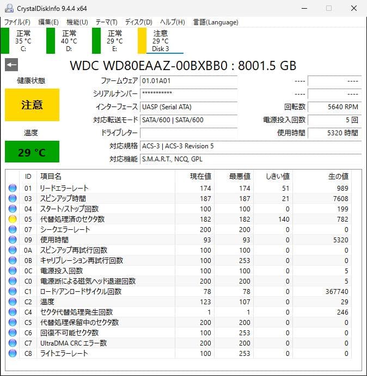Select the D: drive tab at 40 °C
The width and height of the screenshot is (367, 376).
[x=69, y=41]
